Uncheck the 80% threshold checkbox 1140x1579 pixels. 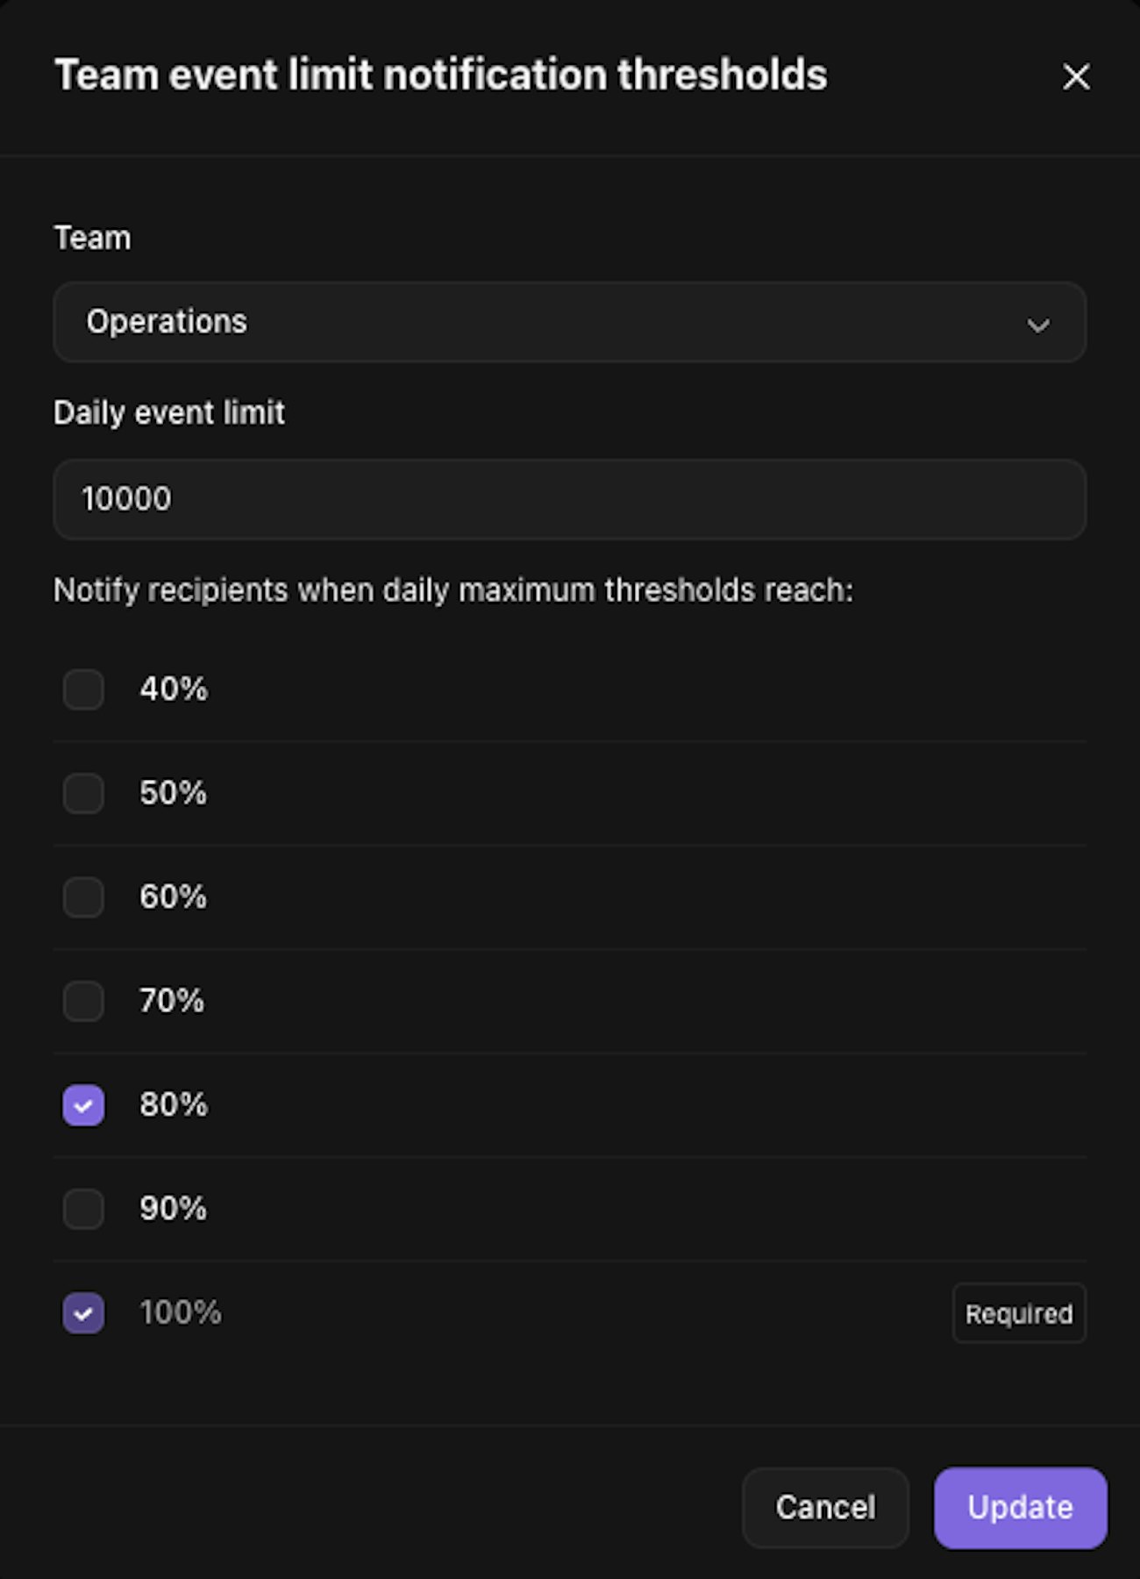[x=83, y=1105]
